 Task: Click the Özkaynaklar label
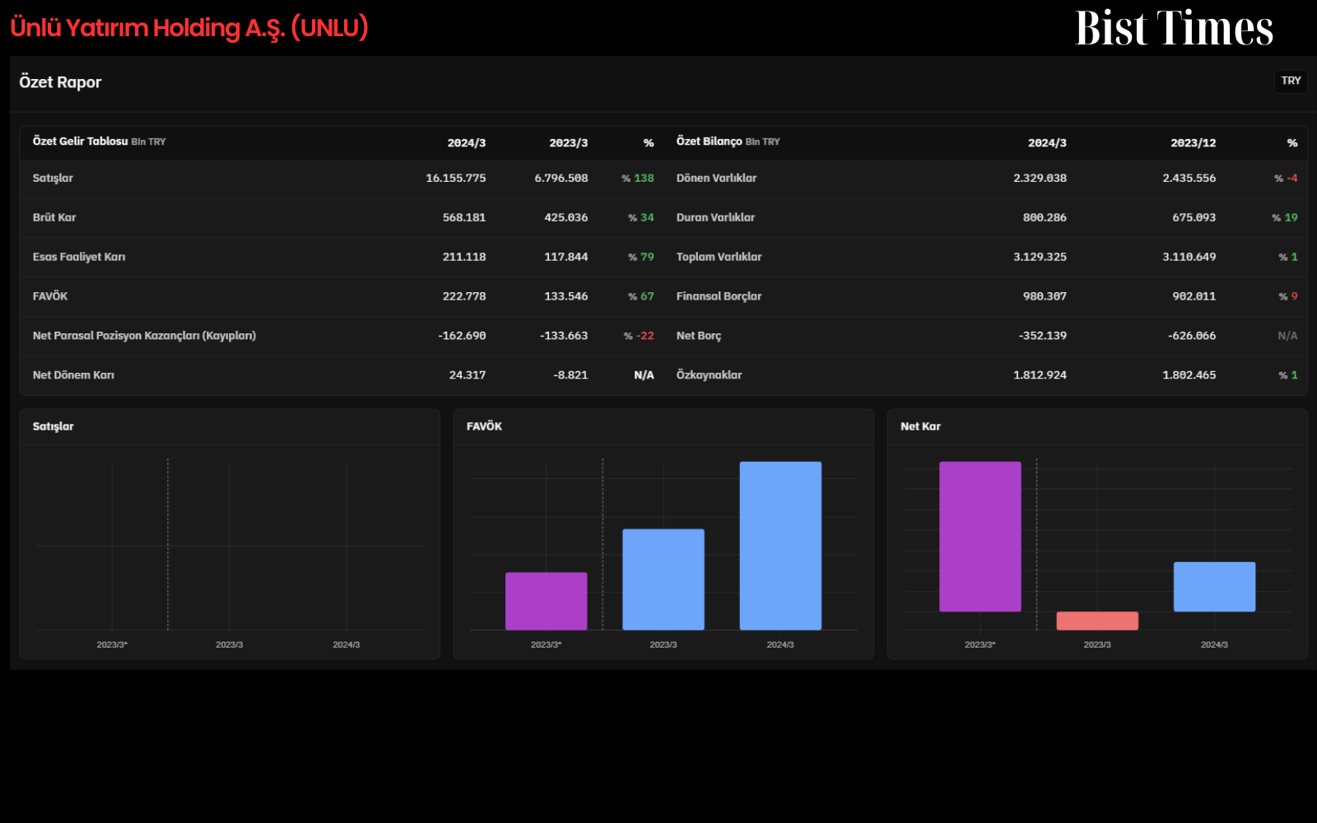point(709,375)
